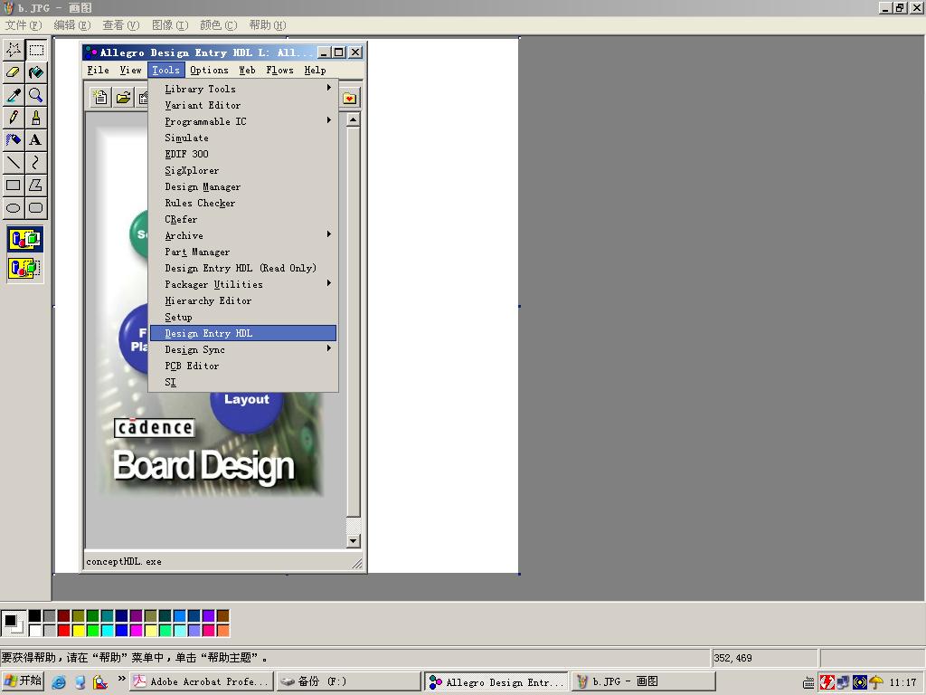Select Simulate in the Tools menu
926x695 pixels.
click(x=242, y=138)
